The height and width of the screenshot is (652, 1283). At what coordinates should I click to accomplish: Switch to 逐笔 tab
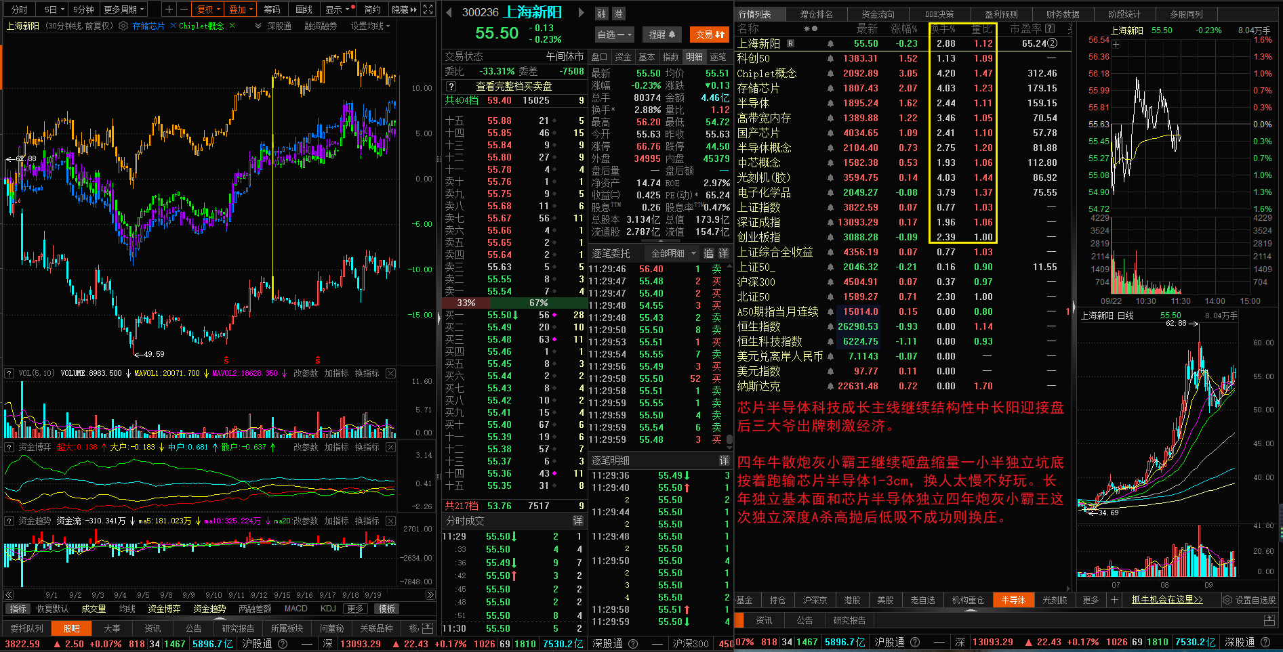718,57
